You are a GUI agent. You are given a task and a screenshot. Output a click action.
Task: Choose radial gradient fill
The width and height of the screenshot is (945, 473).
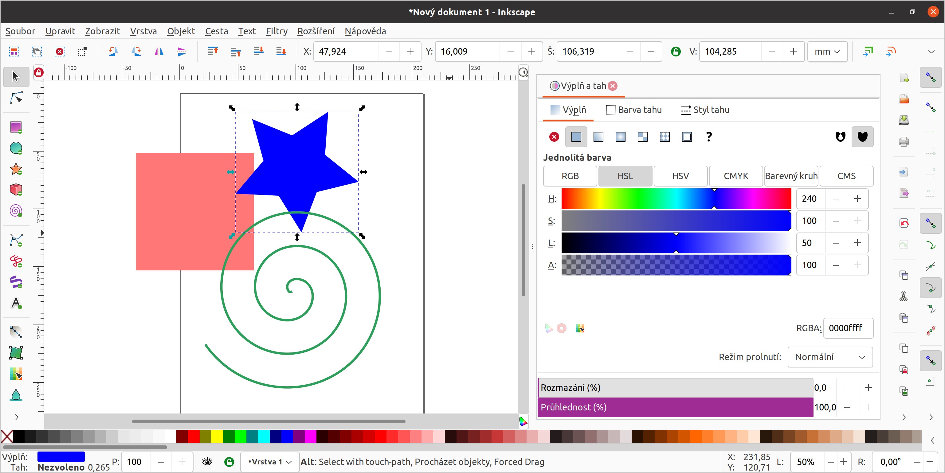coord(620,137)
